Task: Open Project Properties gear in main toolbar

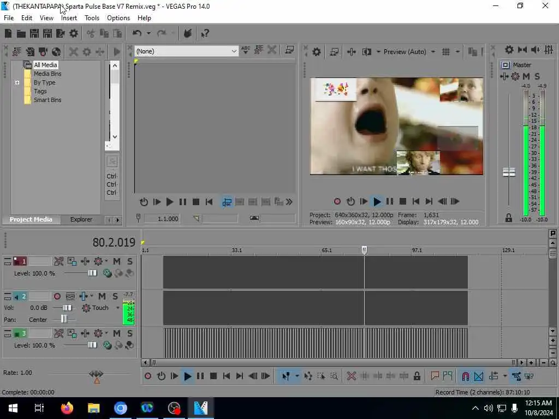Action: pyautogui.click(x=74, y=33)
